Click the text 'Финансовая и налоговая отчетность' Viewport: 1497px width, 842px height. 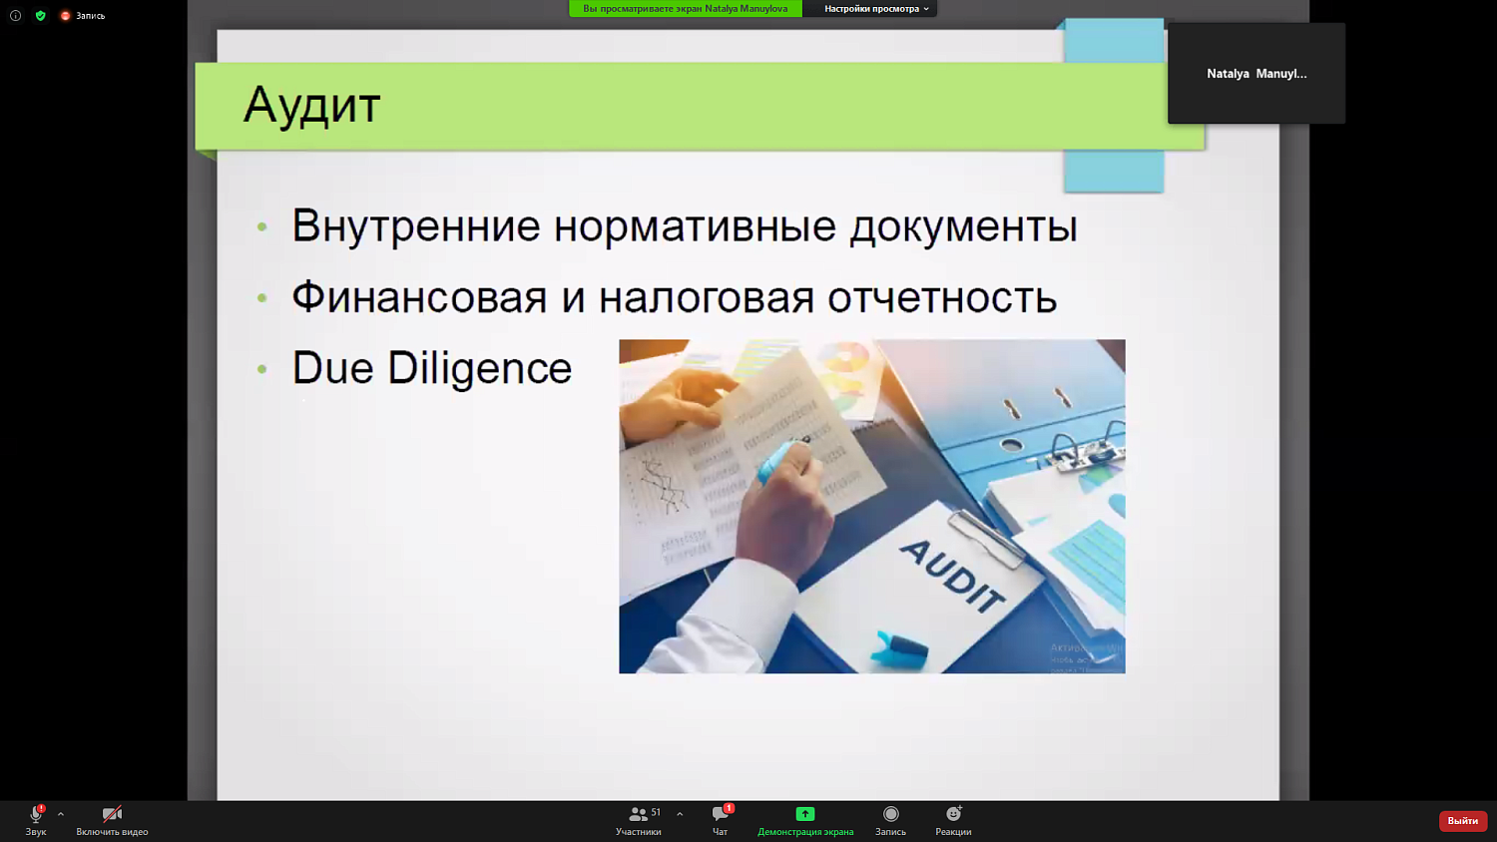pyautogui.click(x=675, y=297)
